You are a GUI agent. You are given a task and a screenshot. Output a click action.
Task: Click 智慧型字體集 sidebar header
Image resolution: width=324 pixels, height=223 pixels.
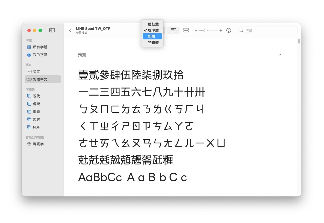click(35, 137)
